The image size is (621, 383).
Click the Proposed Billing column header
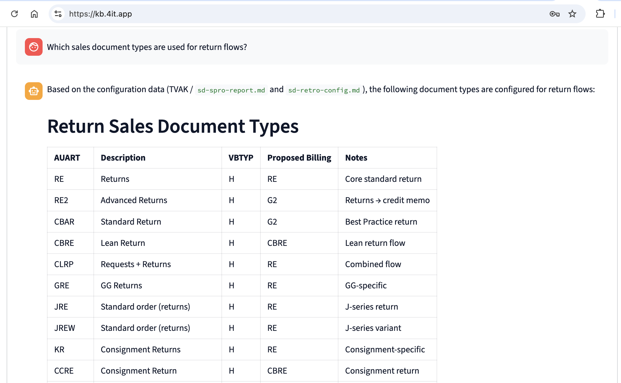[299, 158]
